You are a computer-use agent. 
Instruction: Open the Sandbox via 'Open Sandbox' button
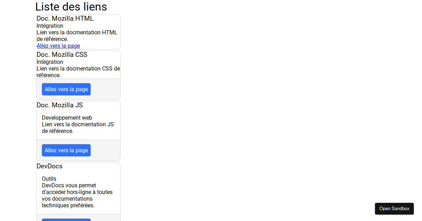click(x=394, y=208)
